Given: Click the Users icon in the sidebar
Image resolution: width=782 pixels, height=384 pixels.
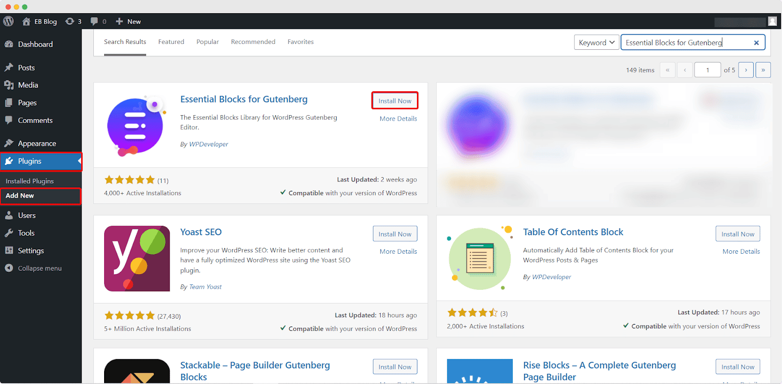Looking at the screenshot, I should [9, 215].
